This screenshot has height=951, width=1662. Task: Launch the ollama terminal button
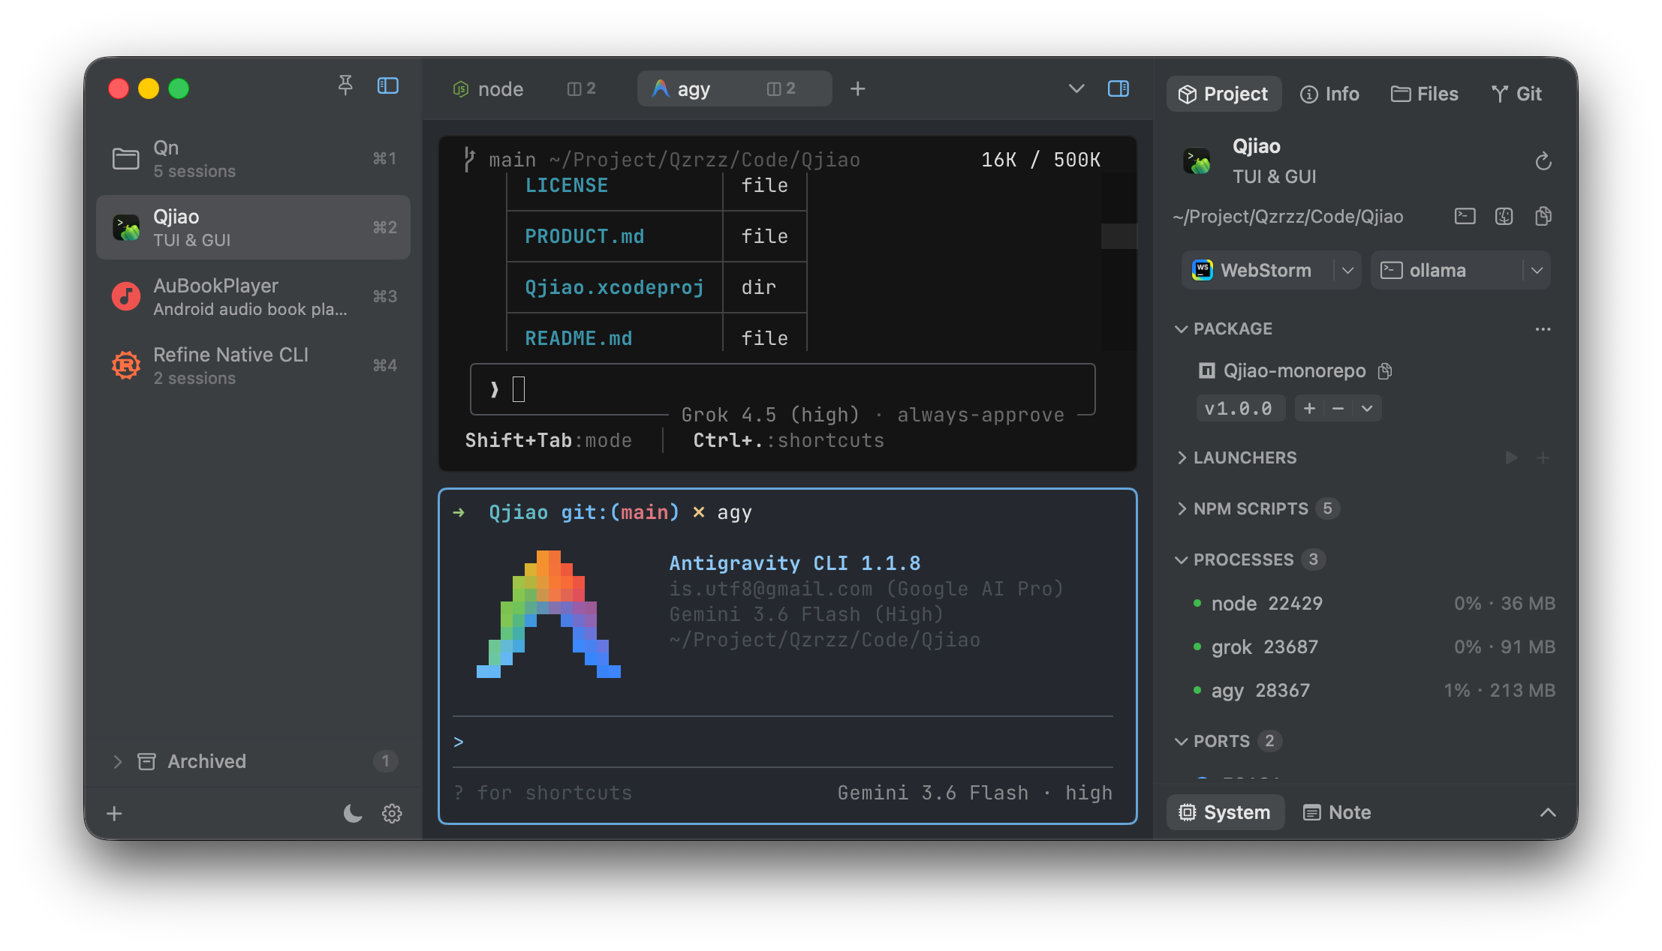(1447, 270)
